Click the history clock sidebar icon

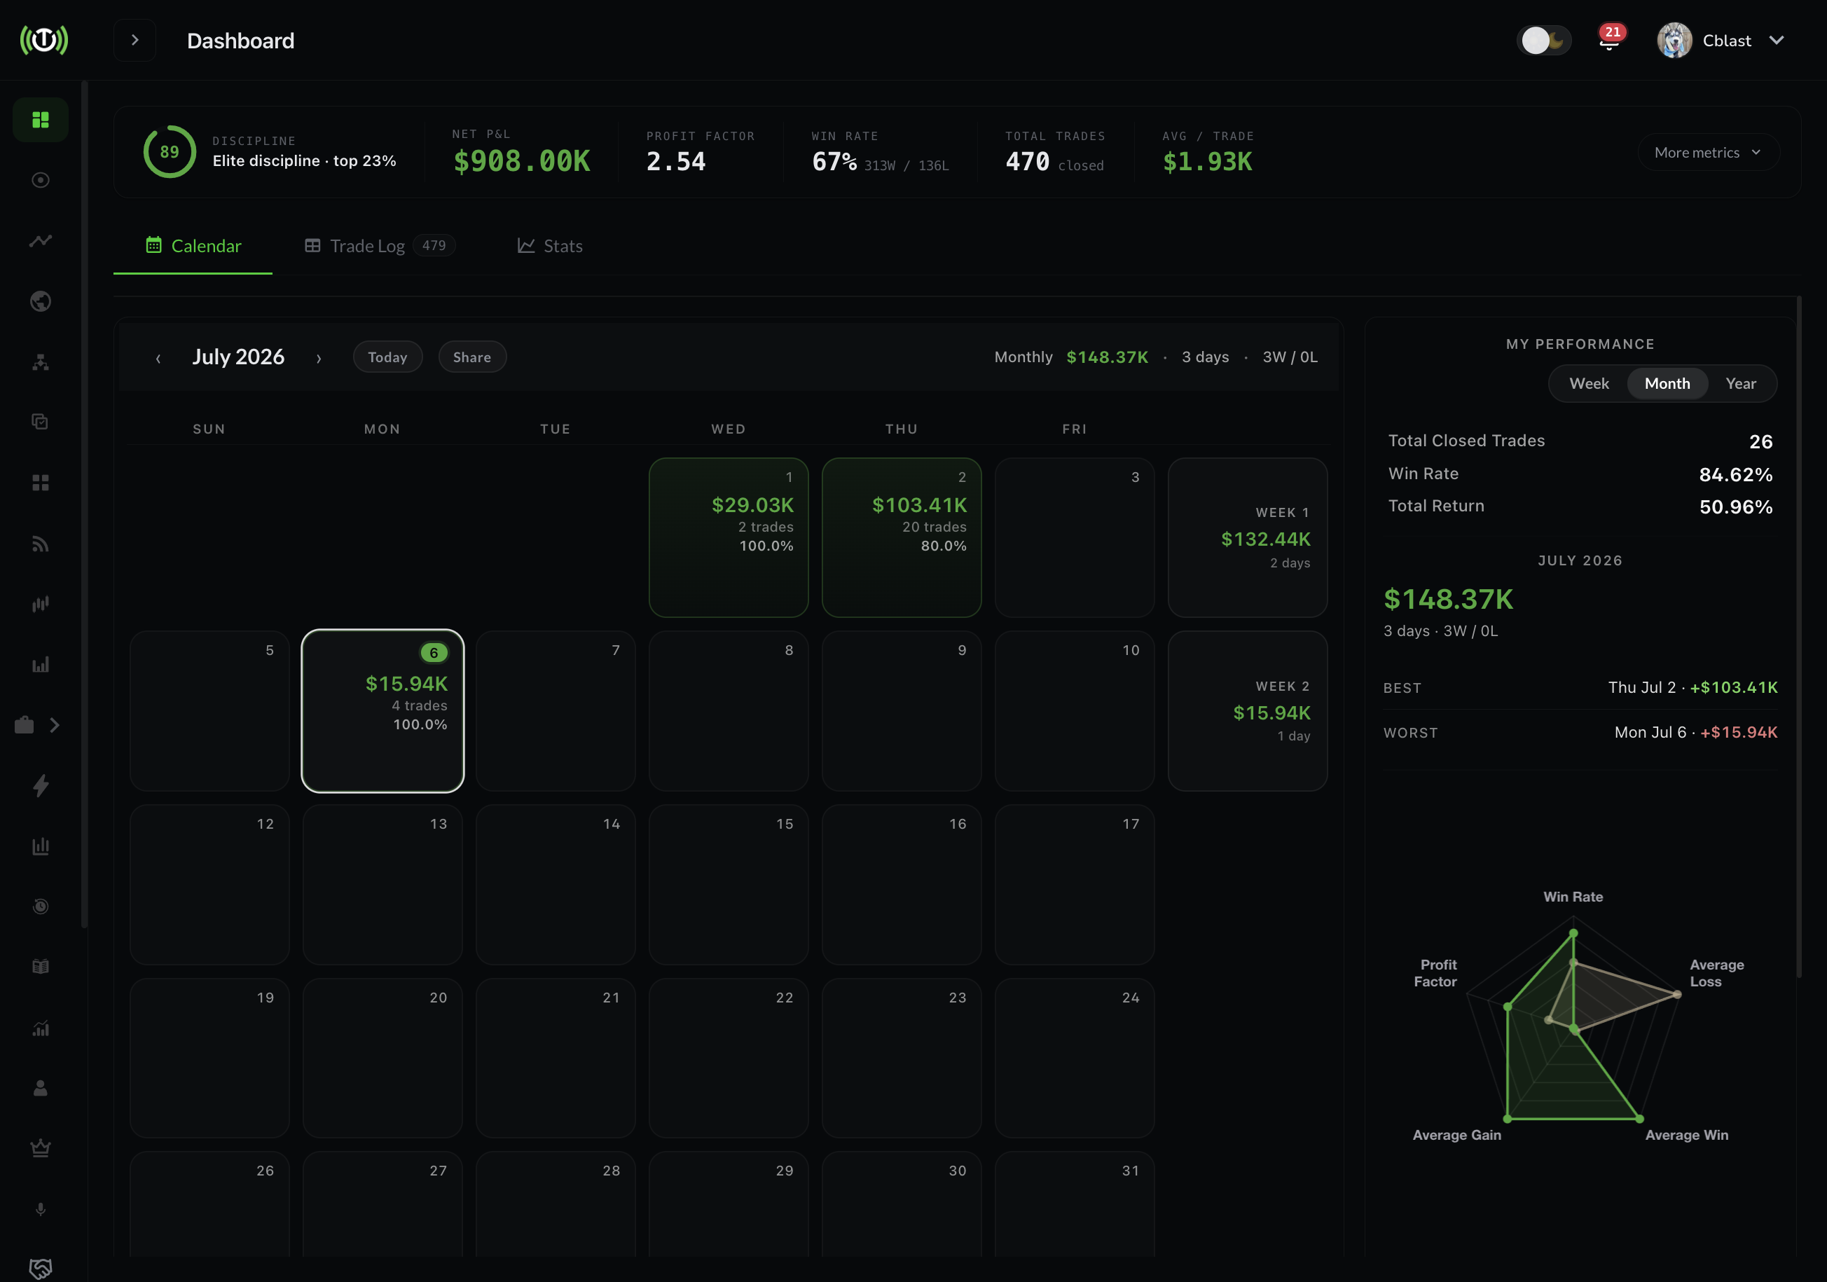pos(41,907)
